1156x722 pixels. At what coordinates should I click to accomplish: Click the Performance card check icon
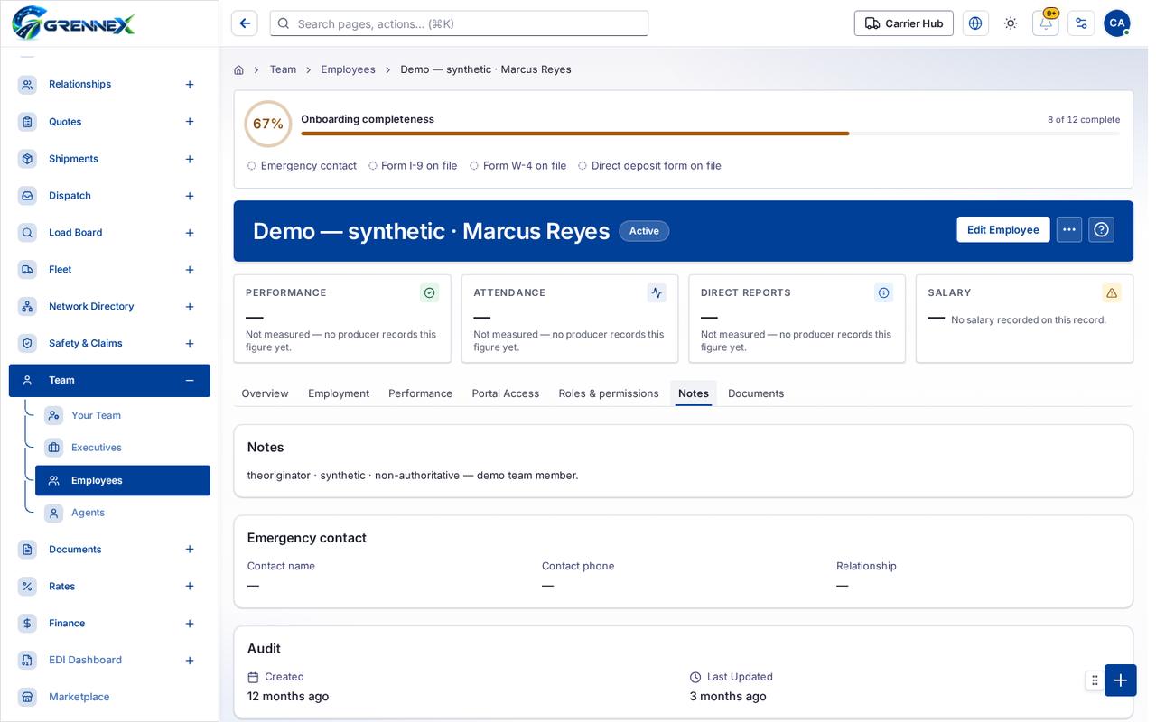[430, 292]
